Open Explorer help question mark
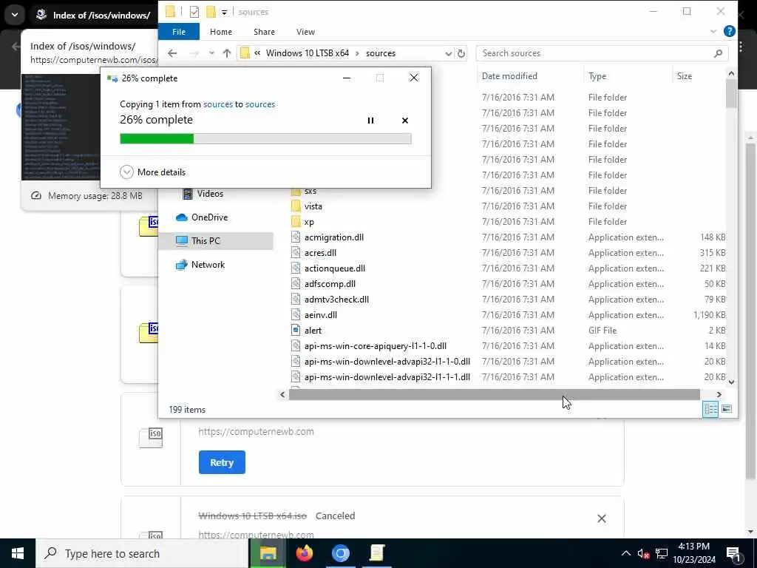The image size is (757, 568). (730, 31)
